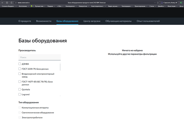Expand the Невероятное bookmarks folder
This screenshot has height=120, width=184.
[x=84, y=6]
